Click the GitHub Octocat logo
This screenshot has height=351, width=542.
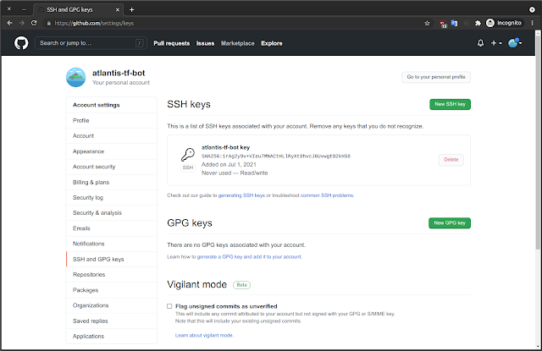point(21,43)
